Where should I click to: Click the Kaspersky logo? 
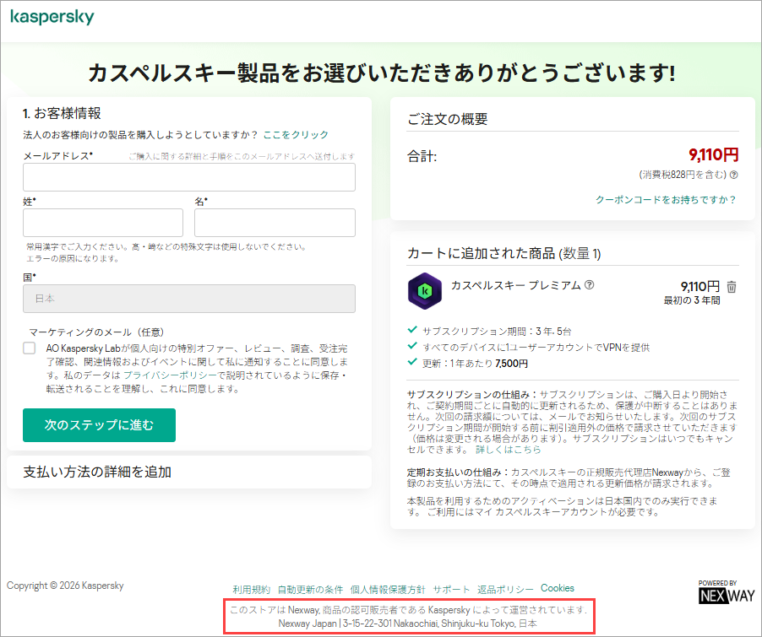tap(52, 17)
